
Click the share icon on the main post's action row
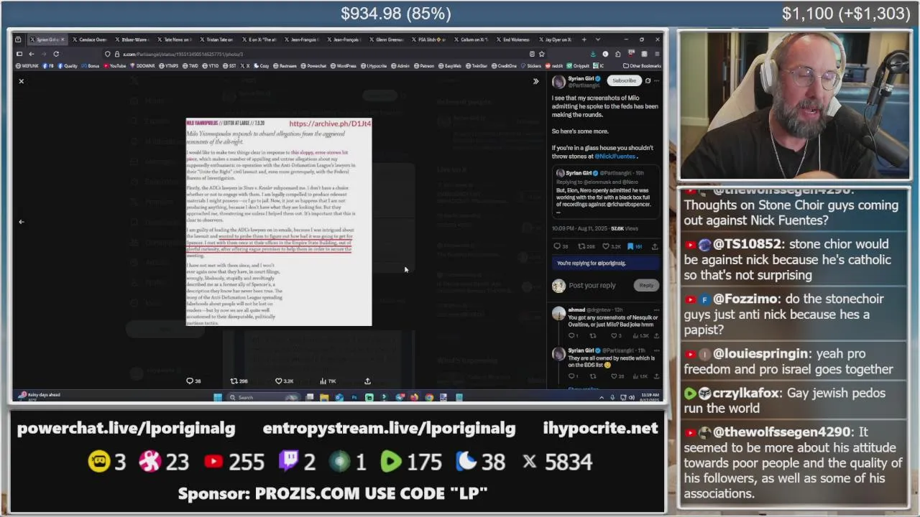(x=655, y=246)
